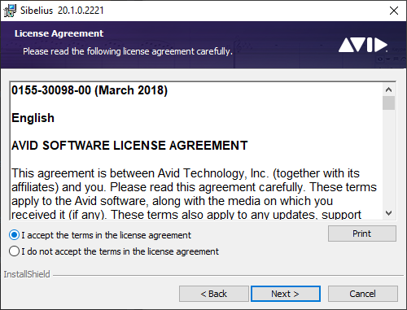Select the do not accept terms radio button
The image size is (407, 310).
[14, 251]
